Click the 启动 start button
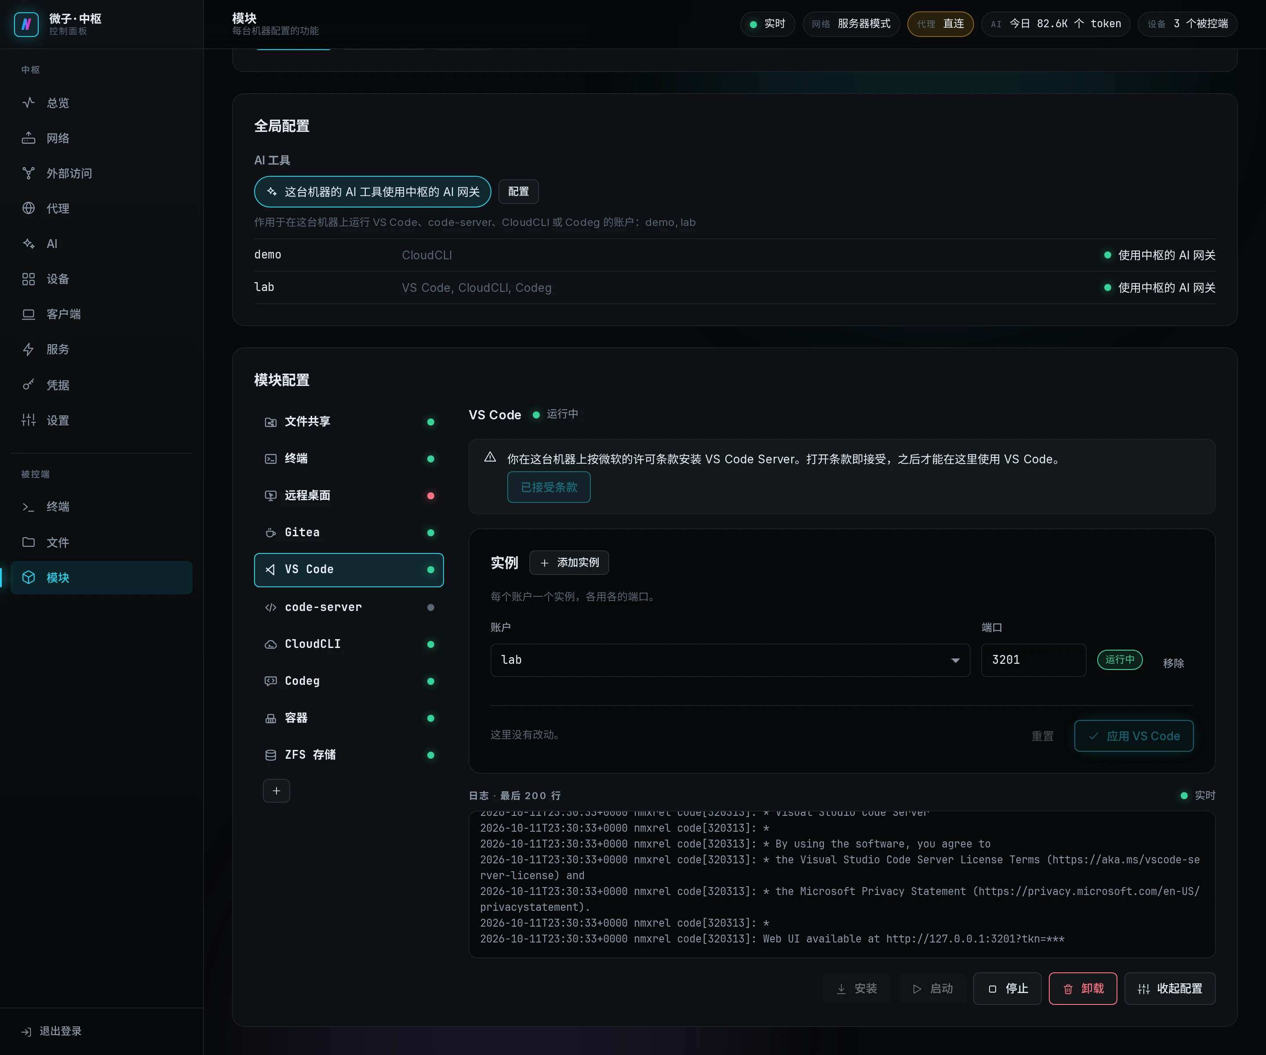The height and width of the screenshot is (1055, 1266). [x=932, y=989]
